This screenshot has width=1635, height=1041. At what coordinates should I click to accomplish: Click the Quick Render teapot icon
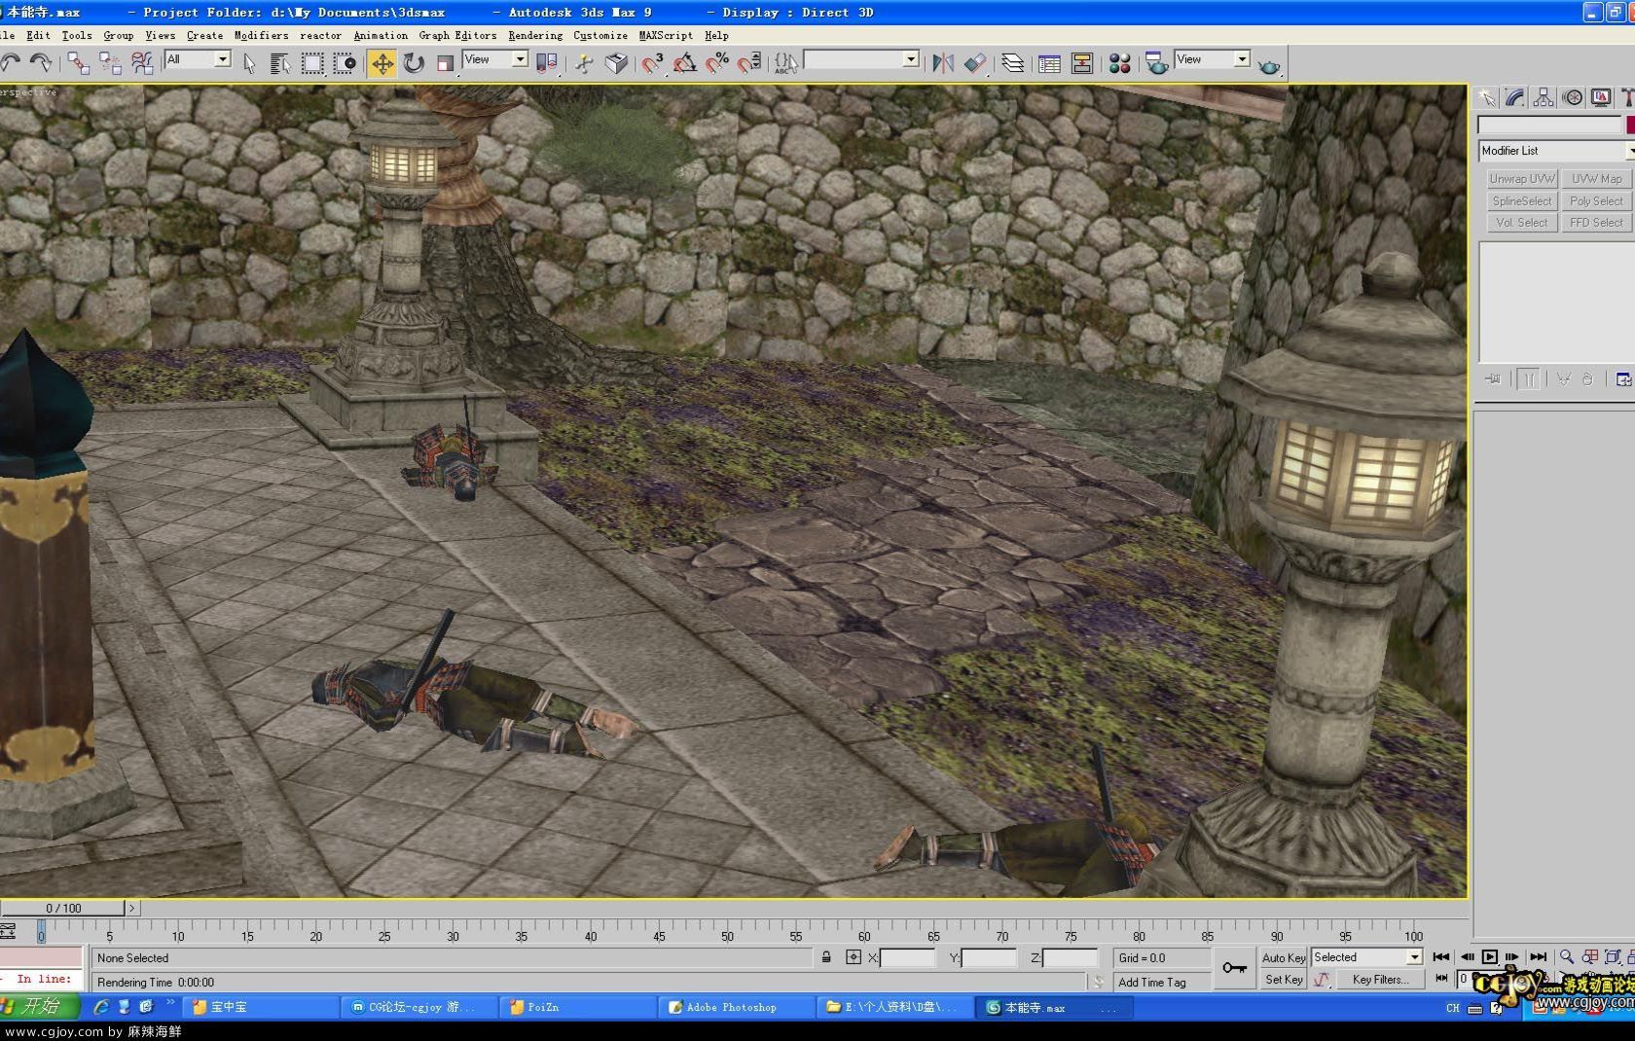pos(1269,65)
